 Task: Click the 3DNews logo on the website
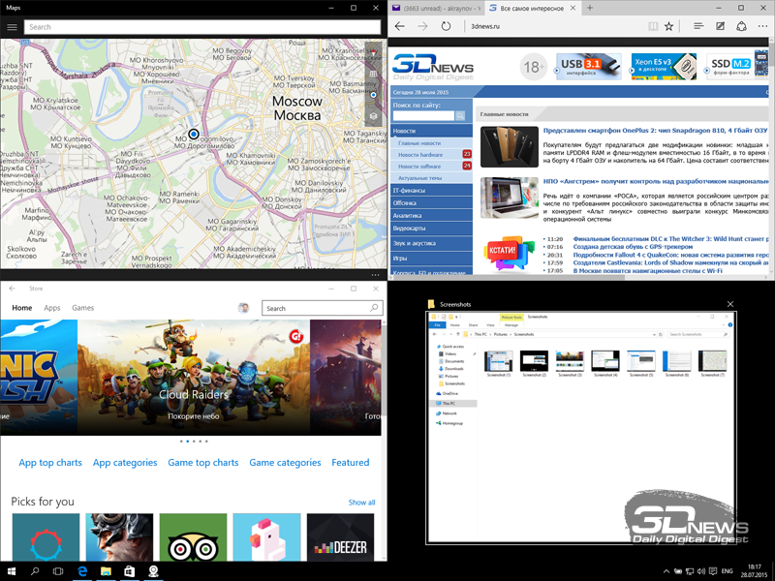tap(433, 67)
